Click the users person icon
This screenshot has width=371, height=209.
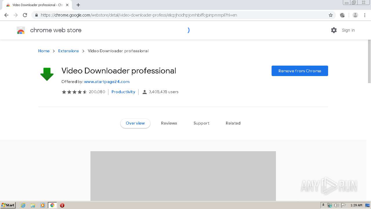145,92
